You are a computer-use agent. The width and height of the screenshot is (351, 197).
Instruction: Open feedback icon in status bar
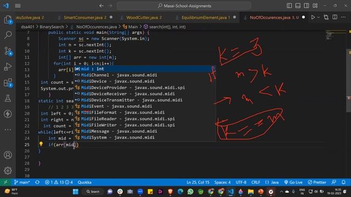(x=334, y=182)
